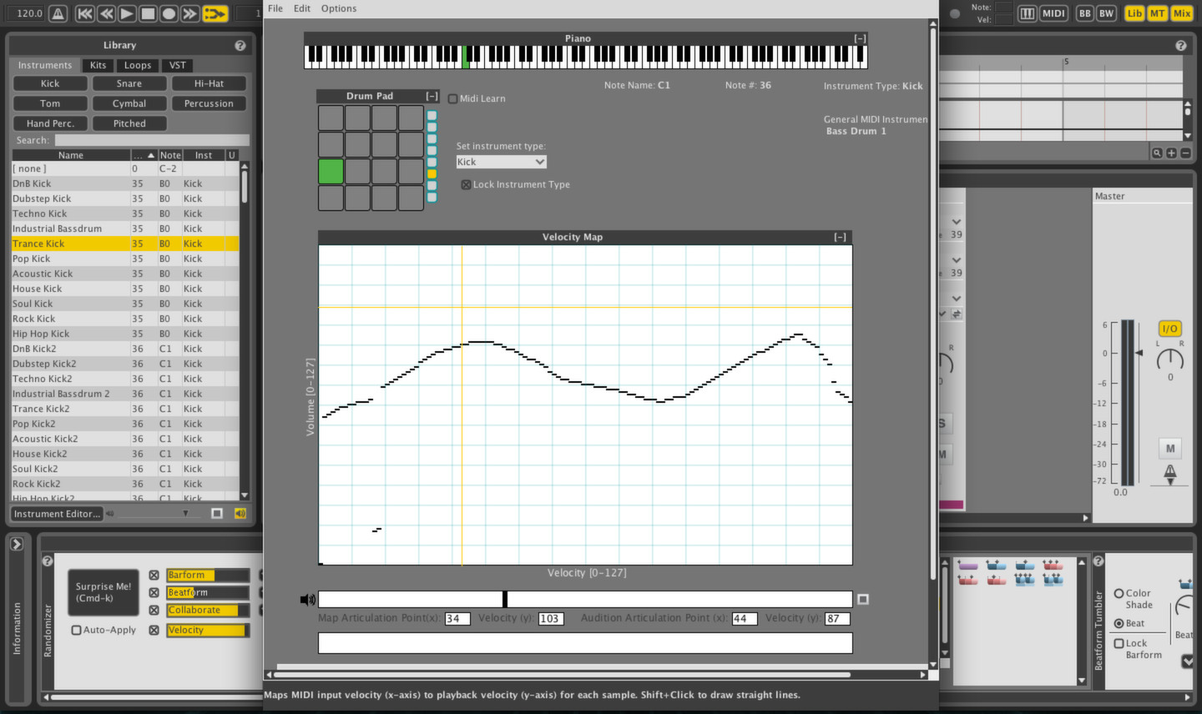Select the Beat radio button in Beatform Tumbler panel
The height and width of the screenshot is (714, 1202).
point(1119,623)
